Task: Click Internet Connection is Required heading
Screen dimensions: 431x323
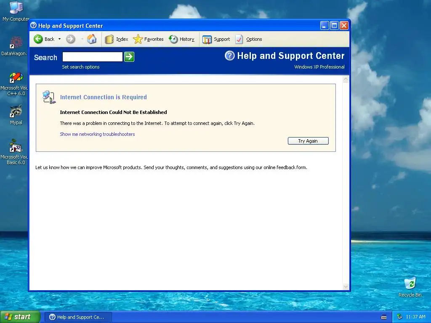Action: [104, 97]
